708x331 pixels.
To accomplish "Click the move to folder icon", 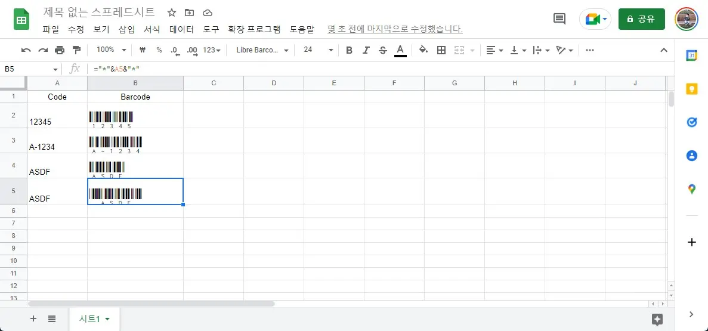I will 190,13.
